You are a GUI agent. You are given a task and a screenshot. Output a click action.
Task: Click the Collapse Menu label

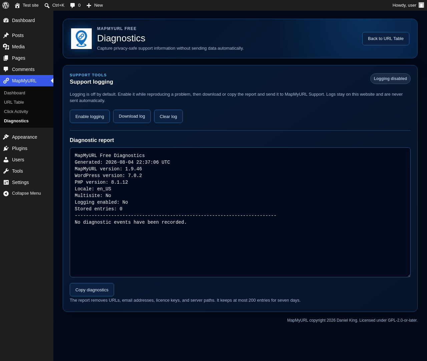click(26, 193)
